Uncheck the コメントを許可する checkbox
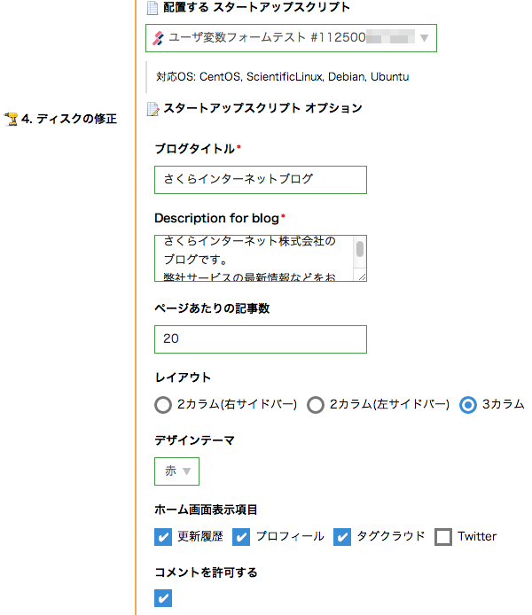The width and height of the screenshot is (532, 615). point(163,599)
